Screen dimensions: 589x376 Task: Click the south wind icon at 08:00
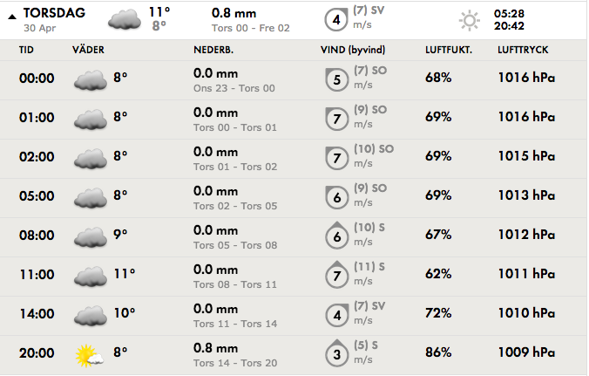336,236
